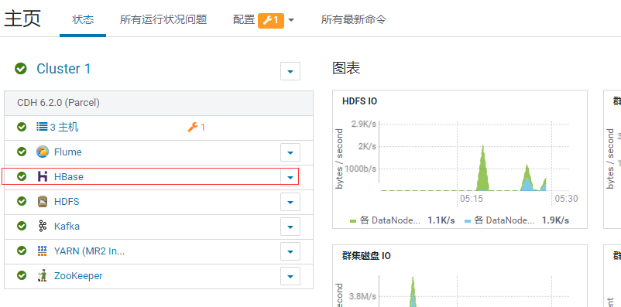Open the ZooKeeper actions dropdown
The height and width of the screenshot is (307, 621).
[x=290, y=276]
